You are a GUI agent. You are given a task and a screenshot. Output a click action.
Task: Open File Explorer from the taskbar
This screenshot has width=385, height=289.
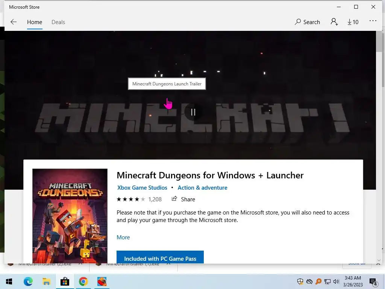pyautogui.click(x=46, y=281)
